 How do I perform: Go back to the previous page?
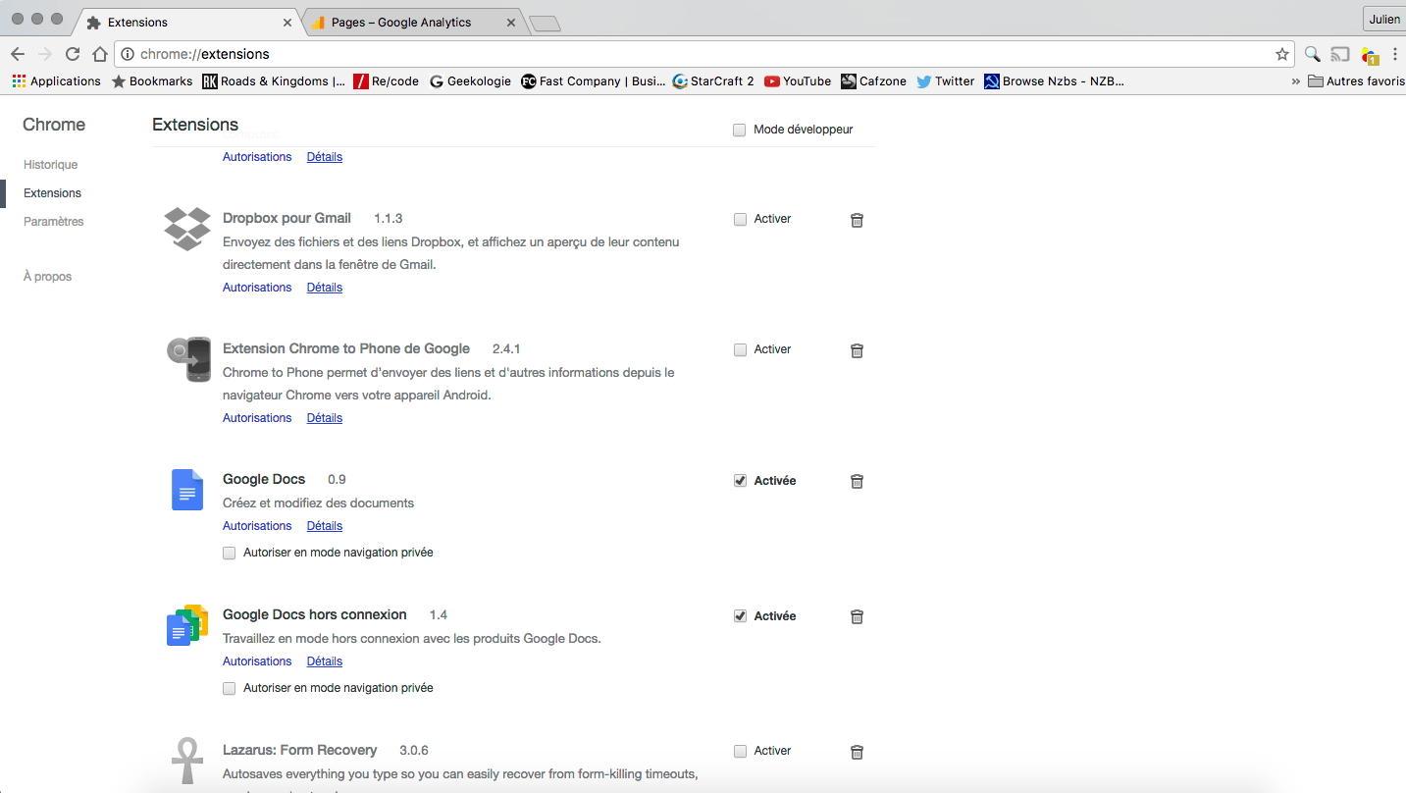[x=17, y=54]
